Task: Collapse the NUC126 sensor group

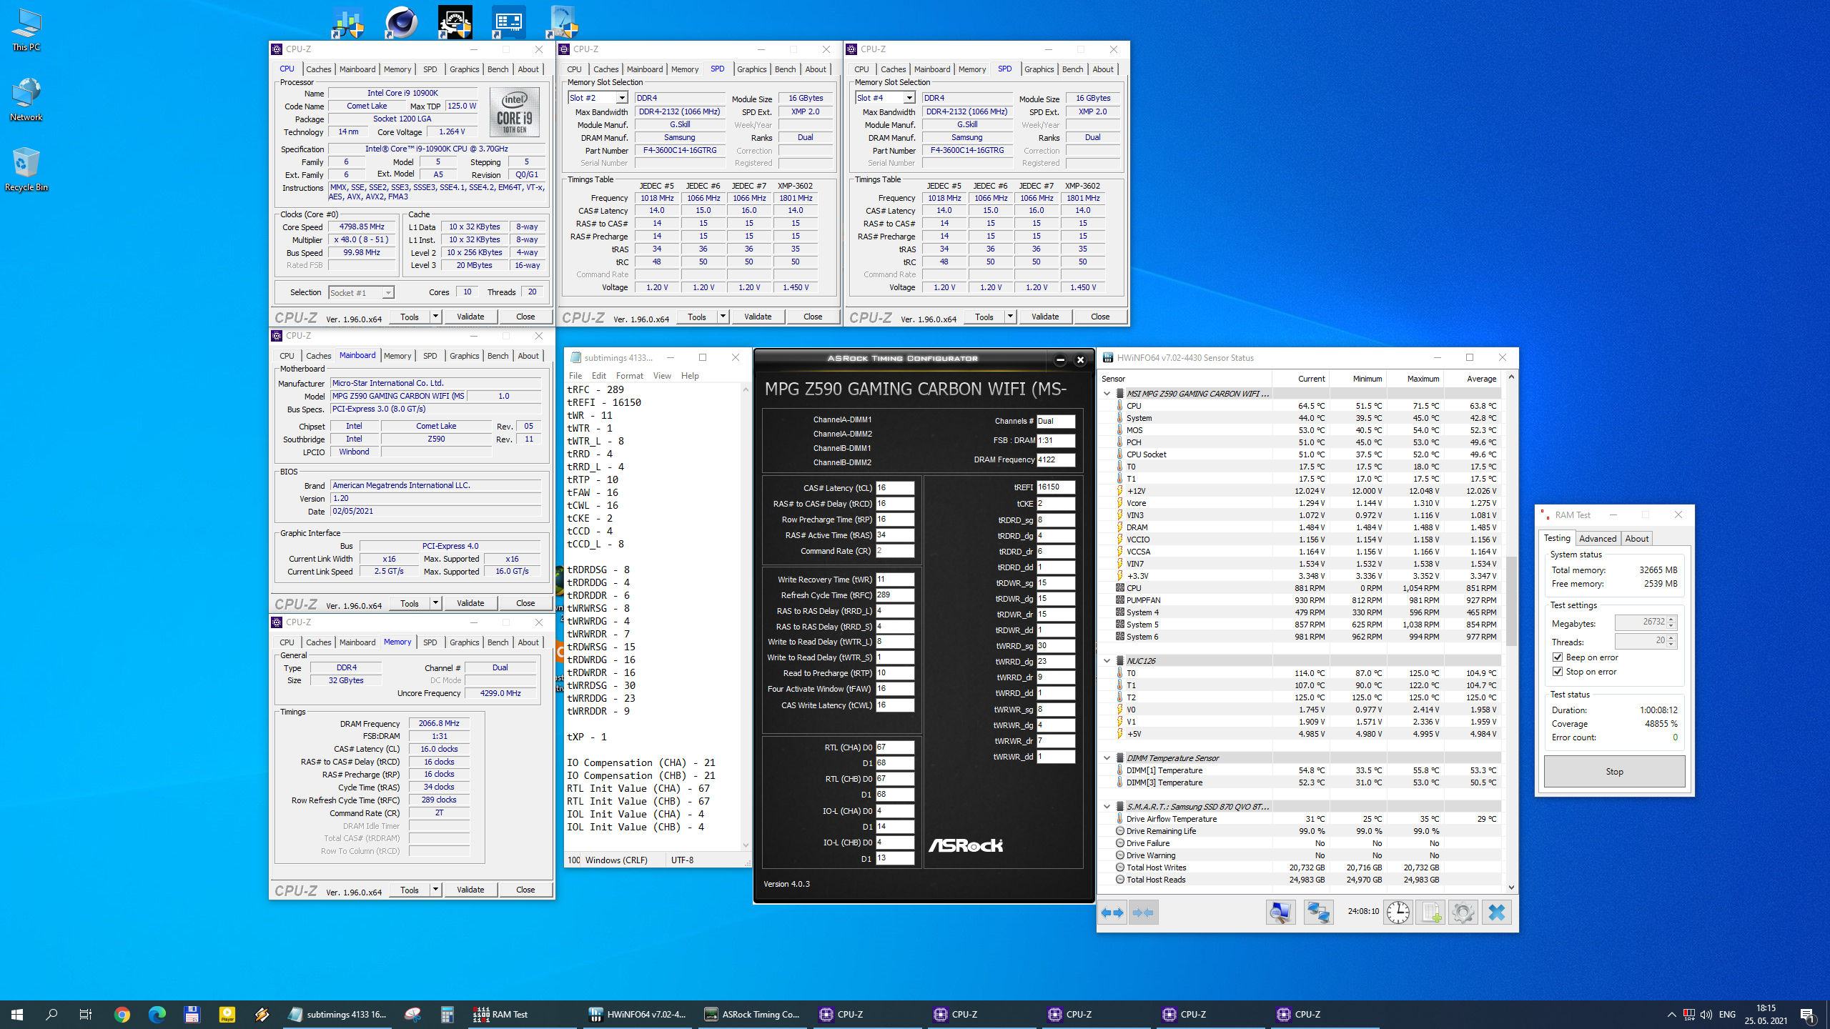Action: [x=1107, y=661]
